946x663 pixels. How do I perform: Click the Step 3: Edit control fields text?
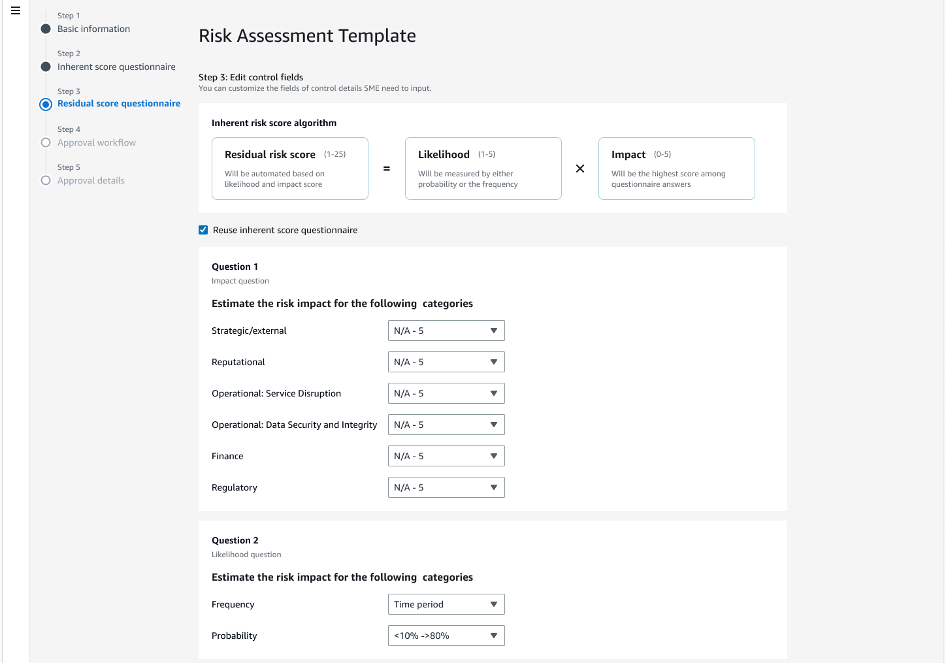tap(251, 77)
